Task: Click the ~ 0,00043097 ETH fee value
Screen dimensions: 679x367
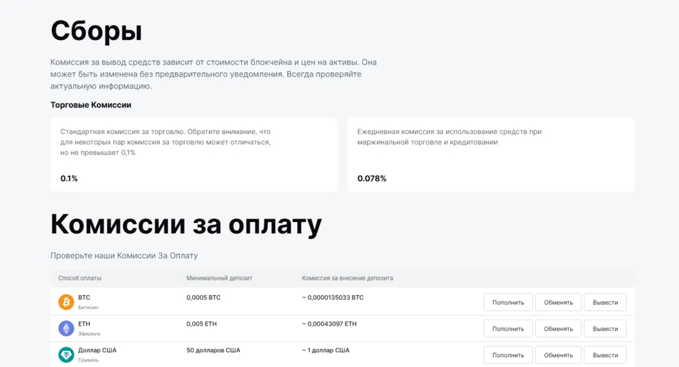Action: [x=329, y=324]
